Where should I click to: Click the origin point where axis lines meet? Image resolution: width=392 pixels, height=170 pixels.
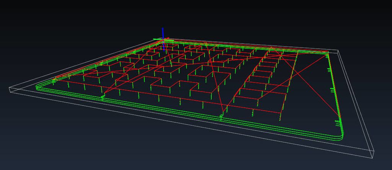coord(163,39)
